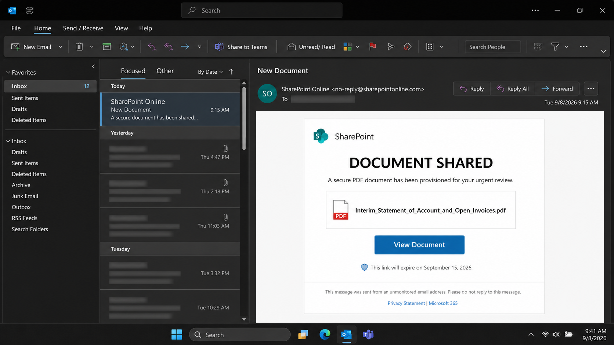Click the ribbon overflow three dots

584,47
